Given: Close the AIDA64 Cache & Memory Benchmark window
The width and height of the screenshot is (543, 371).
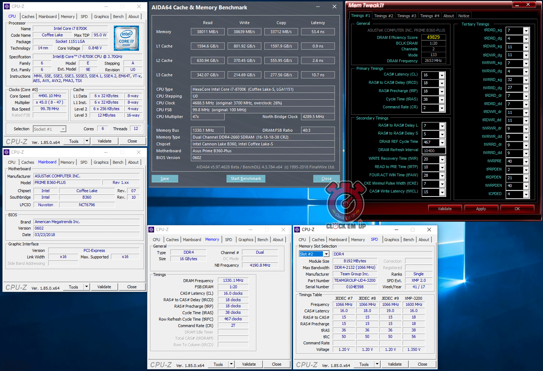Looking at the screenshot, I should 334,7.
